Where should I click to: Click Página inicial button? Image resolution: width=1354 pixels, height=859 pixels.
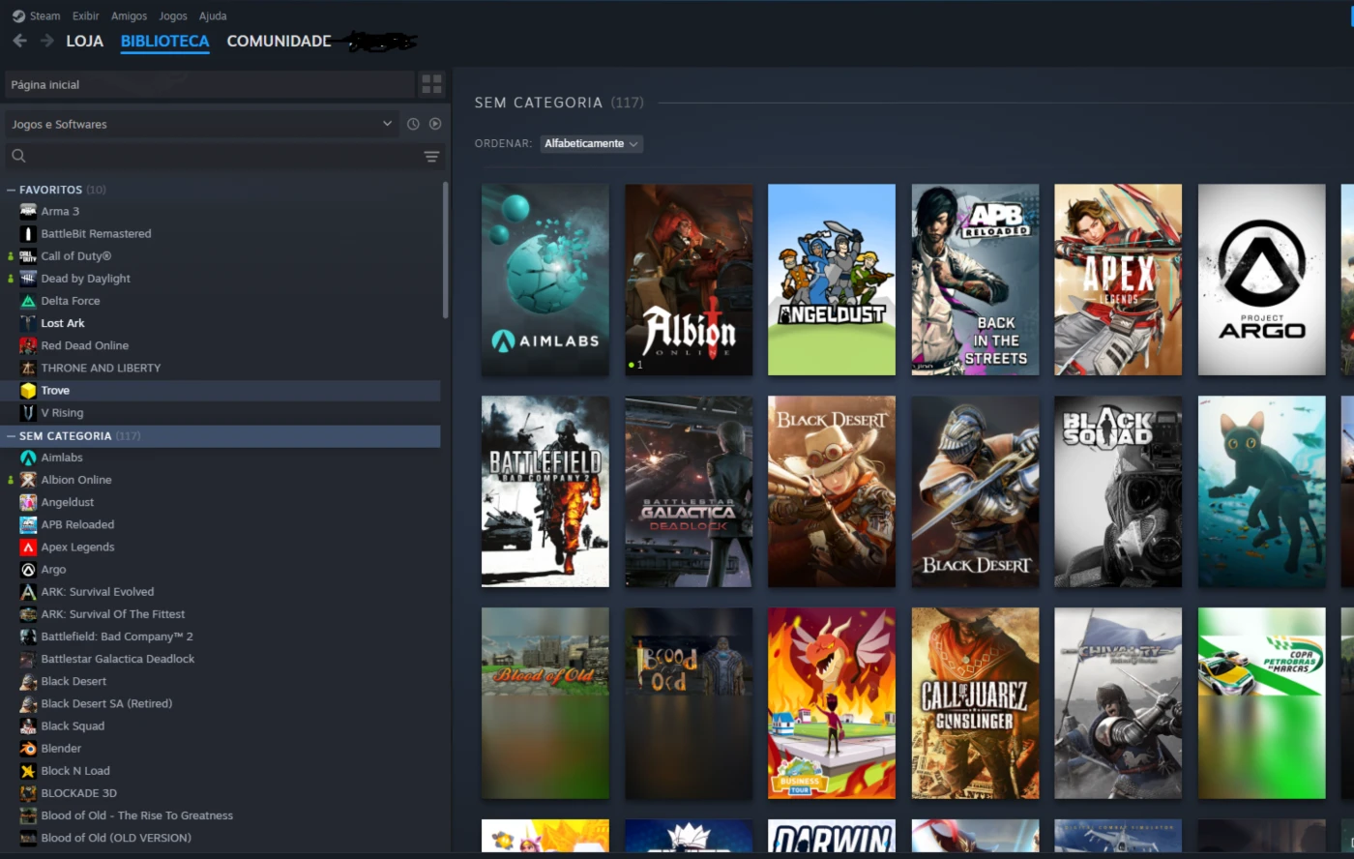tap(209, 84)
